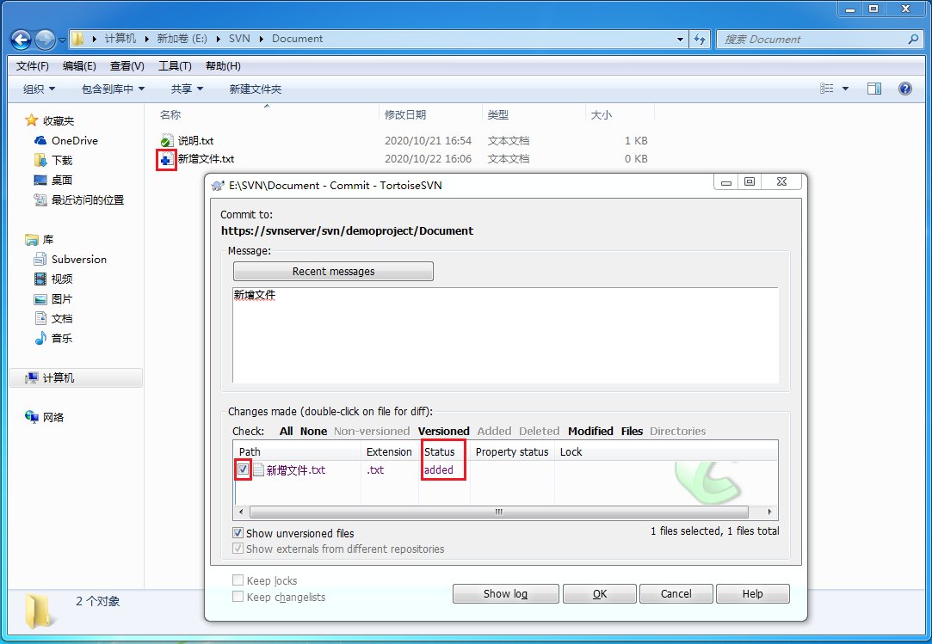Expand the 组织 organize dropdown

(x=40, y=89)
